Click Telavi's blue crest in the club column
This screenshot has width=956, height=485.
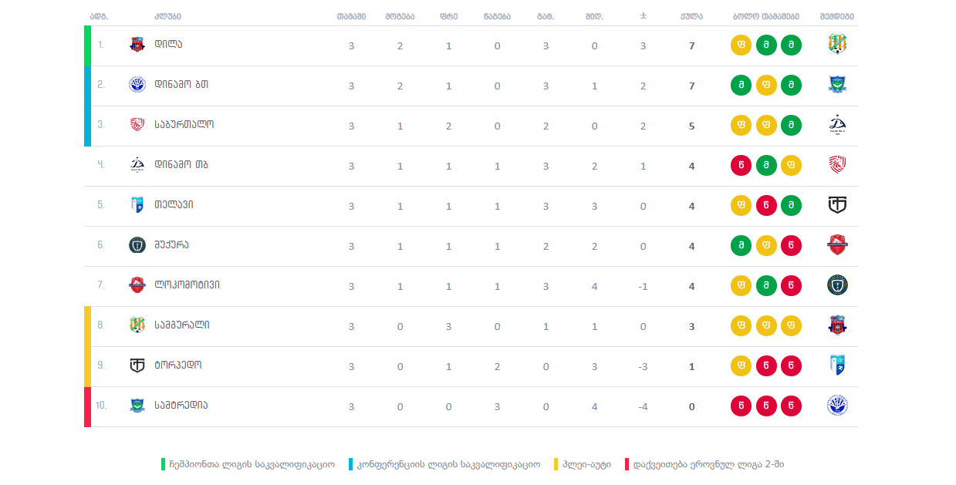tap(137, 205)
